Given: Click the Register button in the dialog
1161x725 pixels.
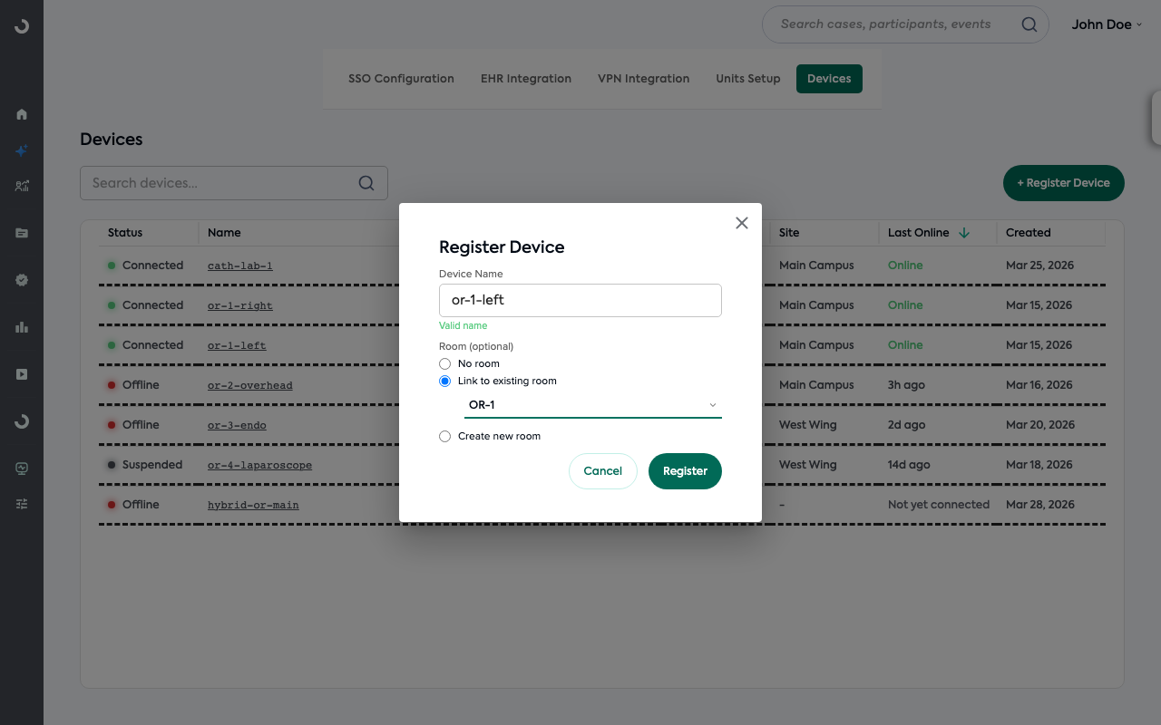Looking at the screenshot, I should tap(685, 470).
